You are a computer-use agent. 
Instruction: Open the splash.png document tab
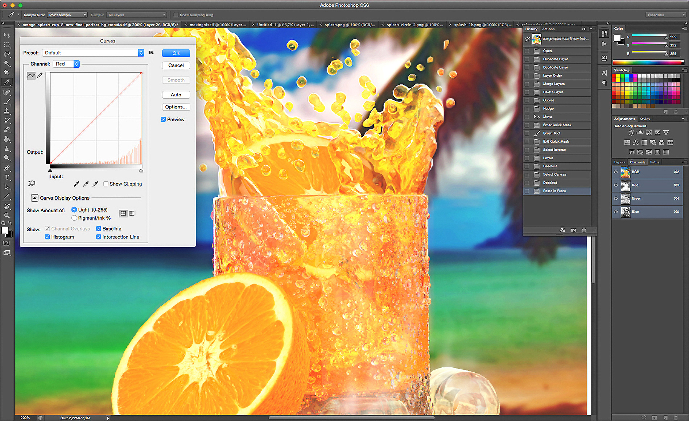pos(349,25)
